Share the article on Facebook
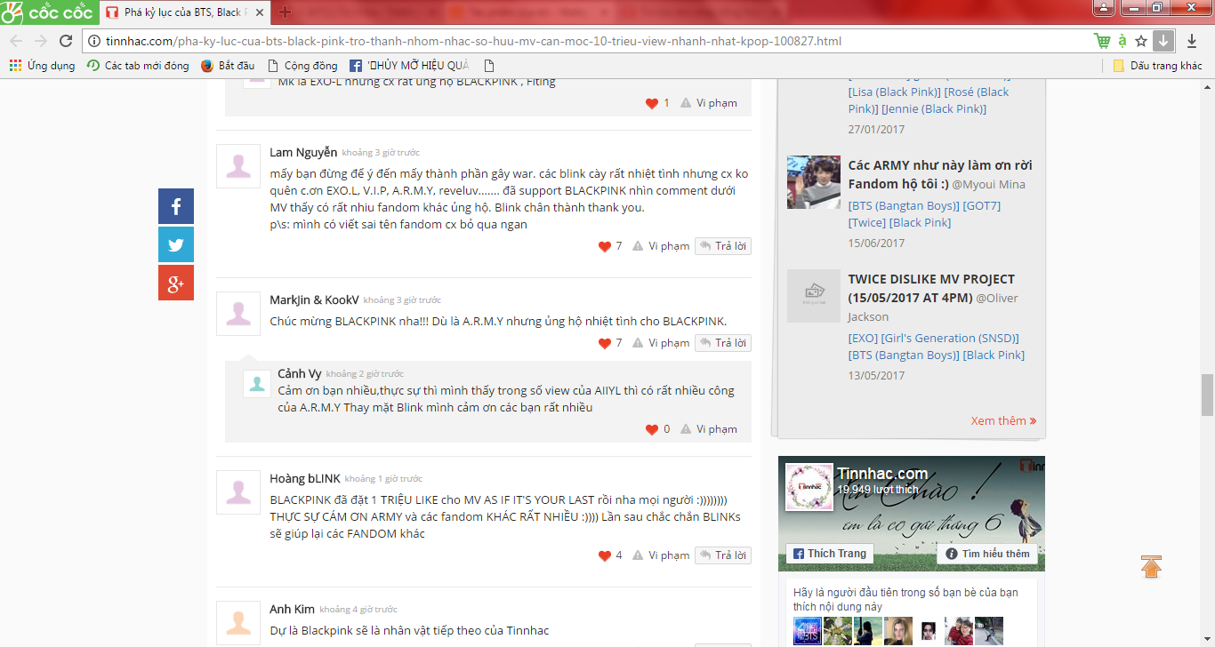The width and height of the screenshot is (1215, 647). (176, 206)
